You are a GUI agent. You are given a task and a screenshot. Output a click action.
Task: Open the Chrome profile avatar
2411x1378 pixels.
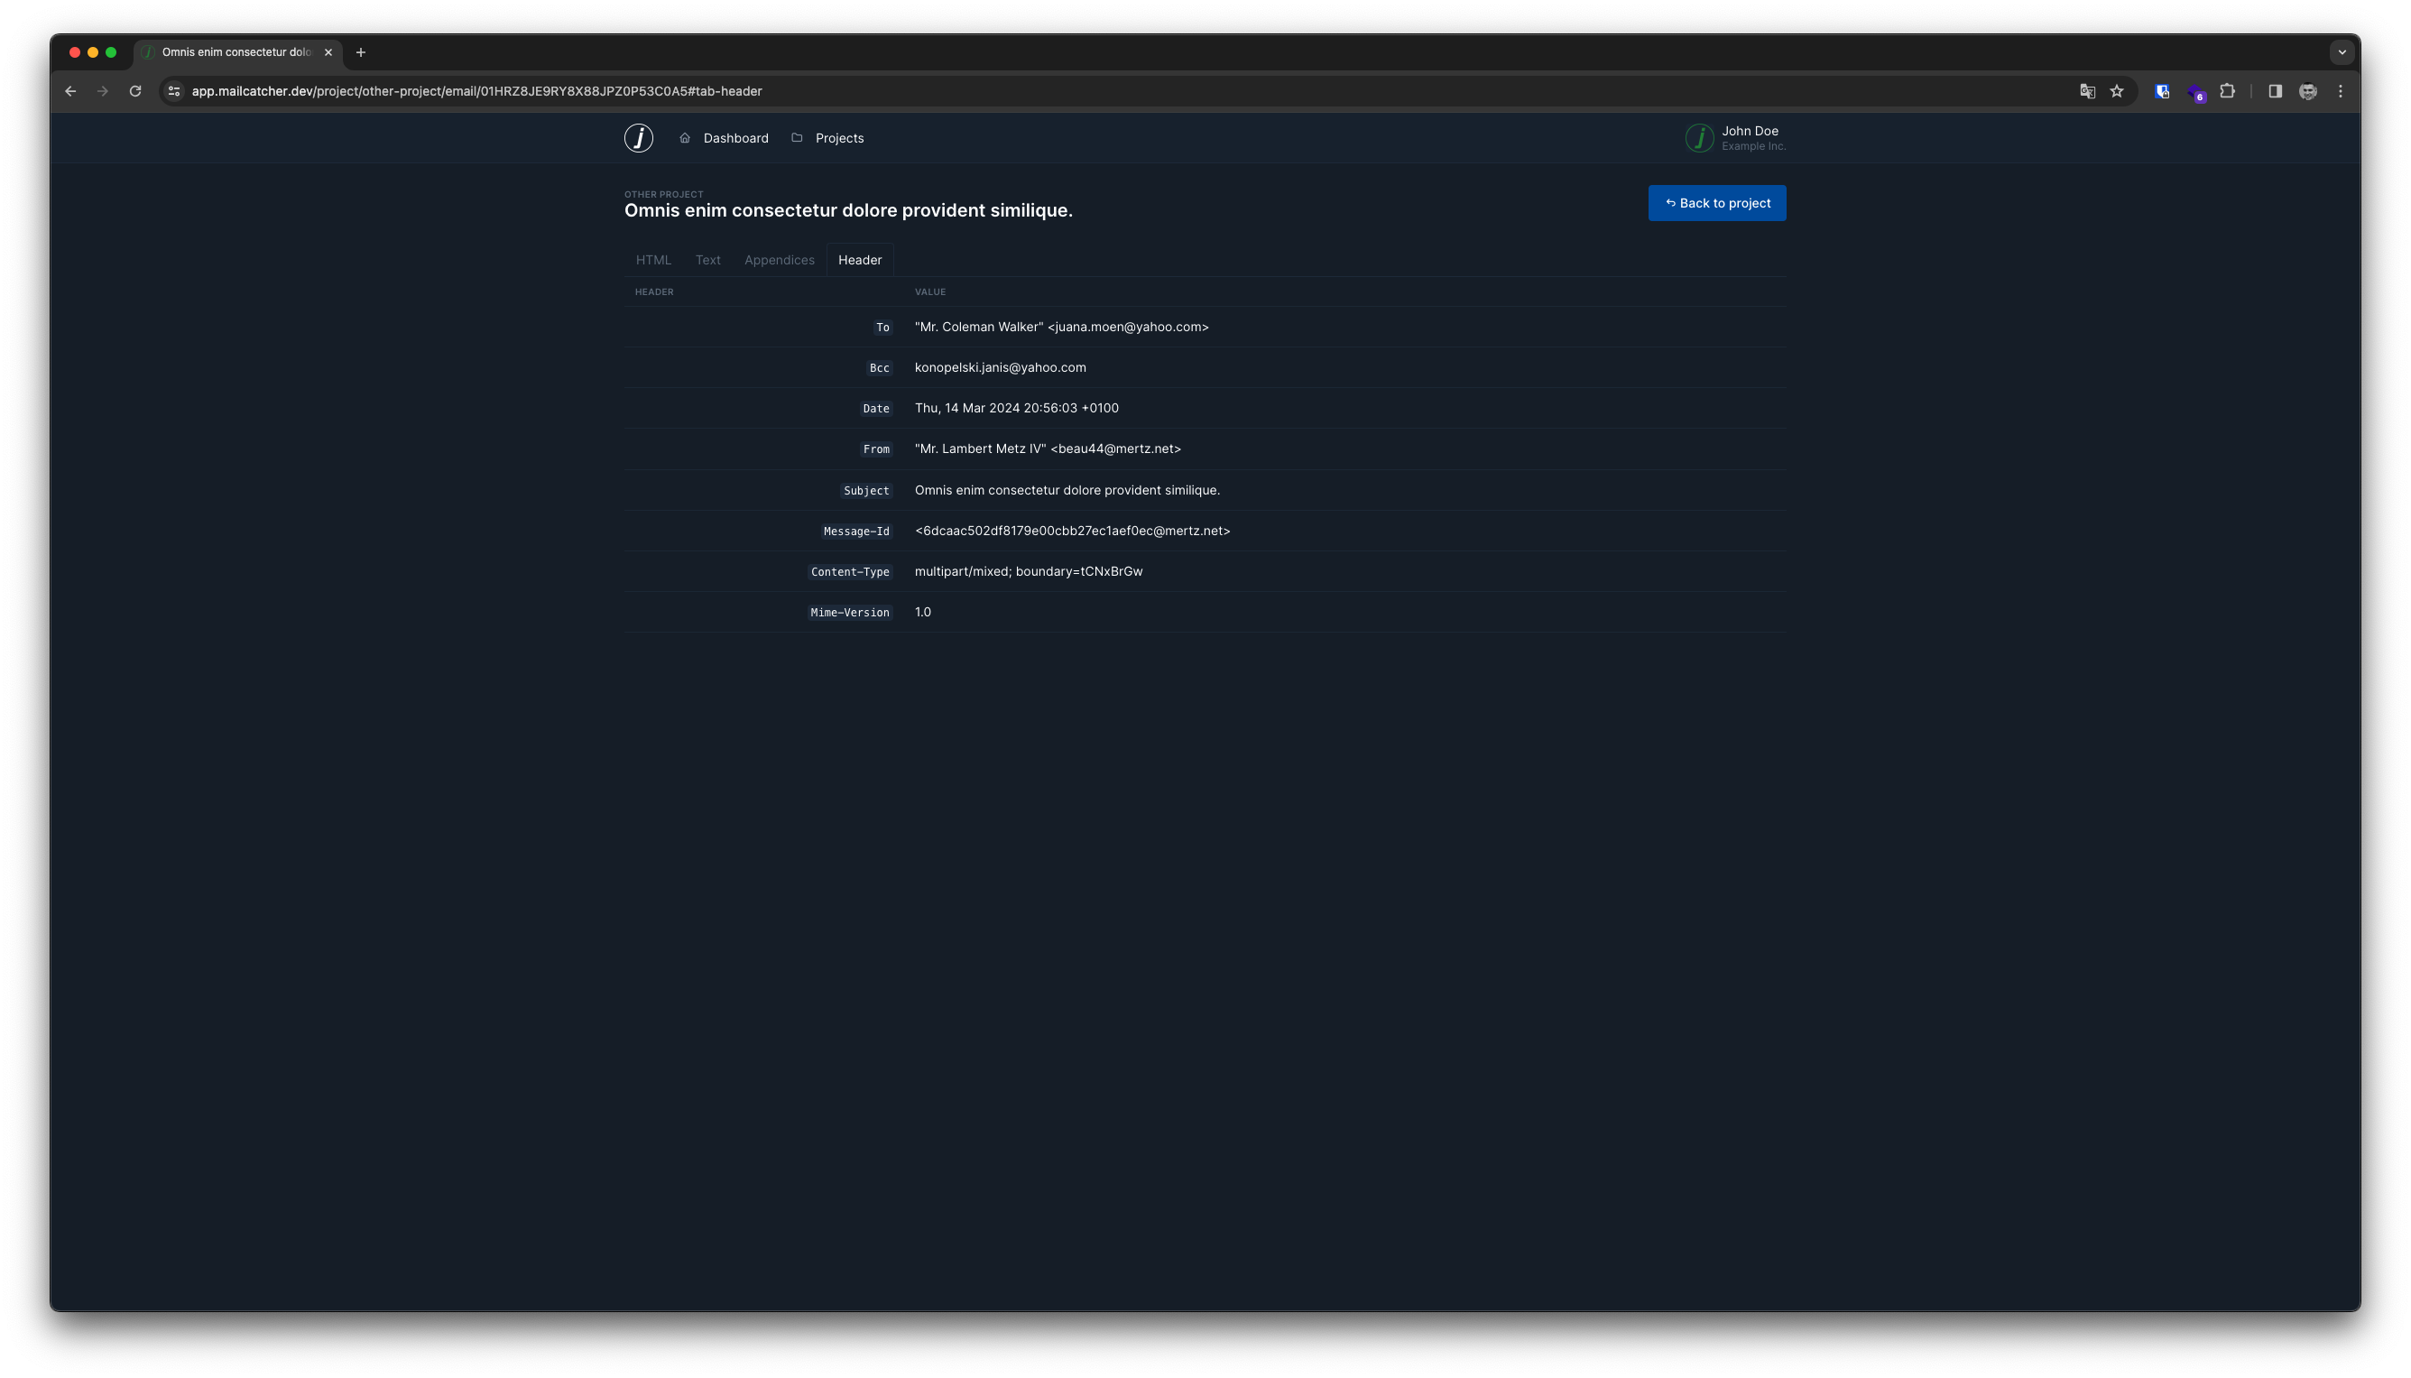2308,91
